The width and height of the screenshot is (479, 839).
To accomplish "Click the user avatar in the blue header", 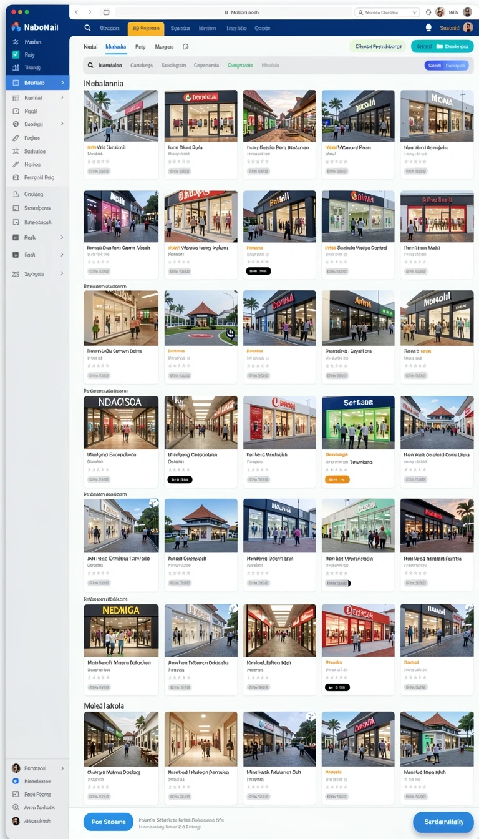I will pos(468,27).
